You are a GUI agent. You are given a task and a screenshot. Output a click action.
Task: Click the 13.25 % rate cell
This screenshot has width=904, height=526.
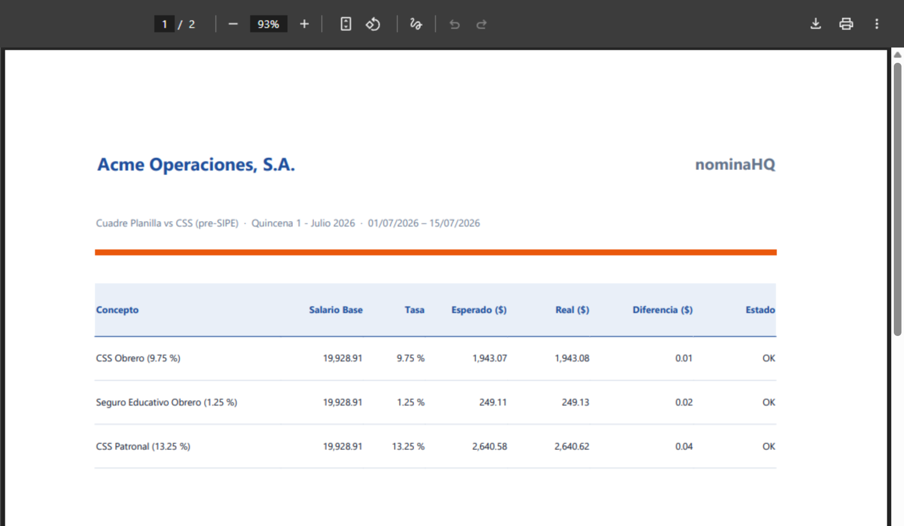tap(408, 446)
